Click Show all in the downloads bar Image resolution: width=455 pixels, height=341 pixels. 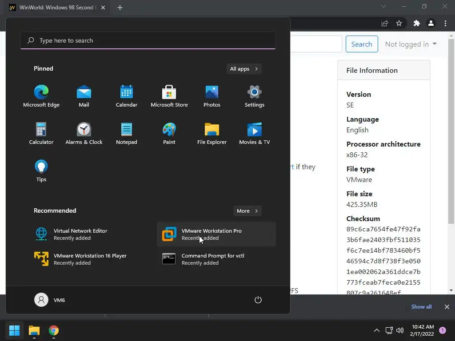[421, 306]
